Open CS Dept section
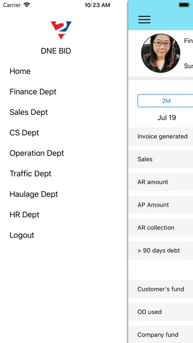The width and height of the screenshot is (193, 343). coord(24,133)
